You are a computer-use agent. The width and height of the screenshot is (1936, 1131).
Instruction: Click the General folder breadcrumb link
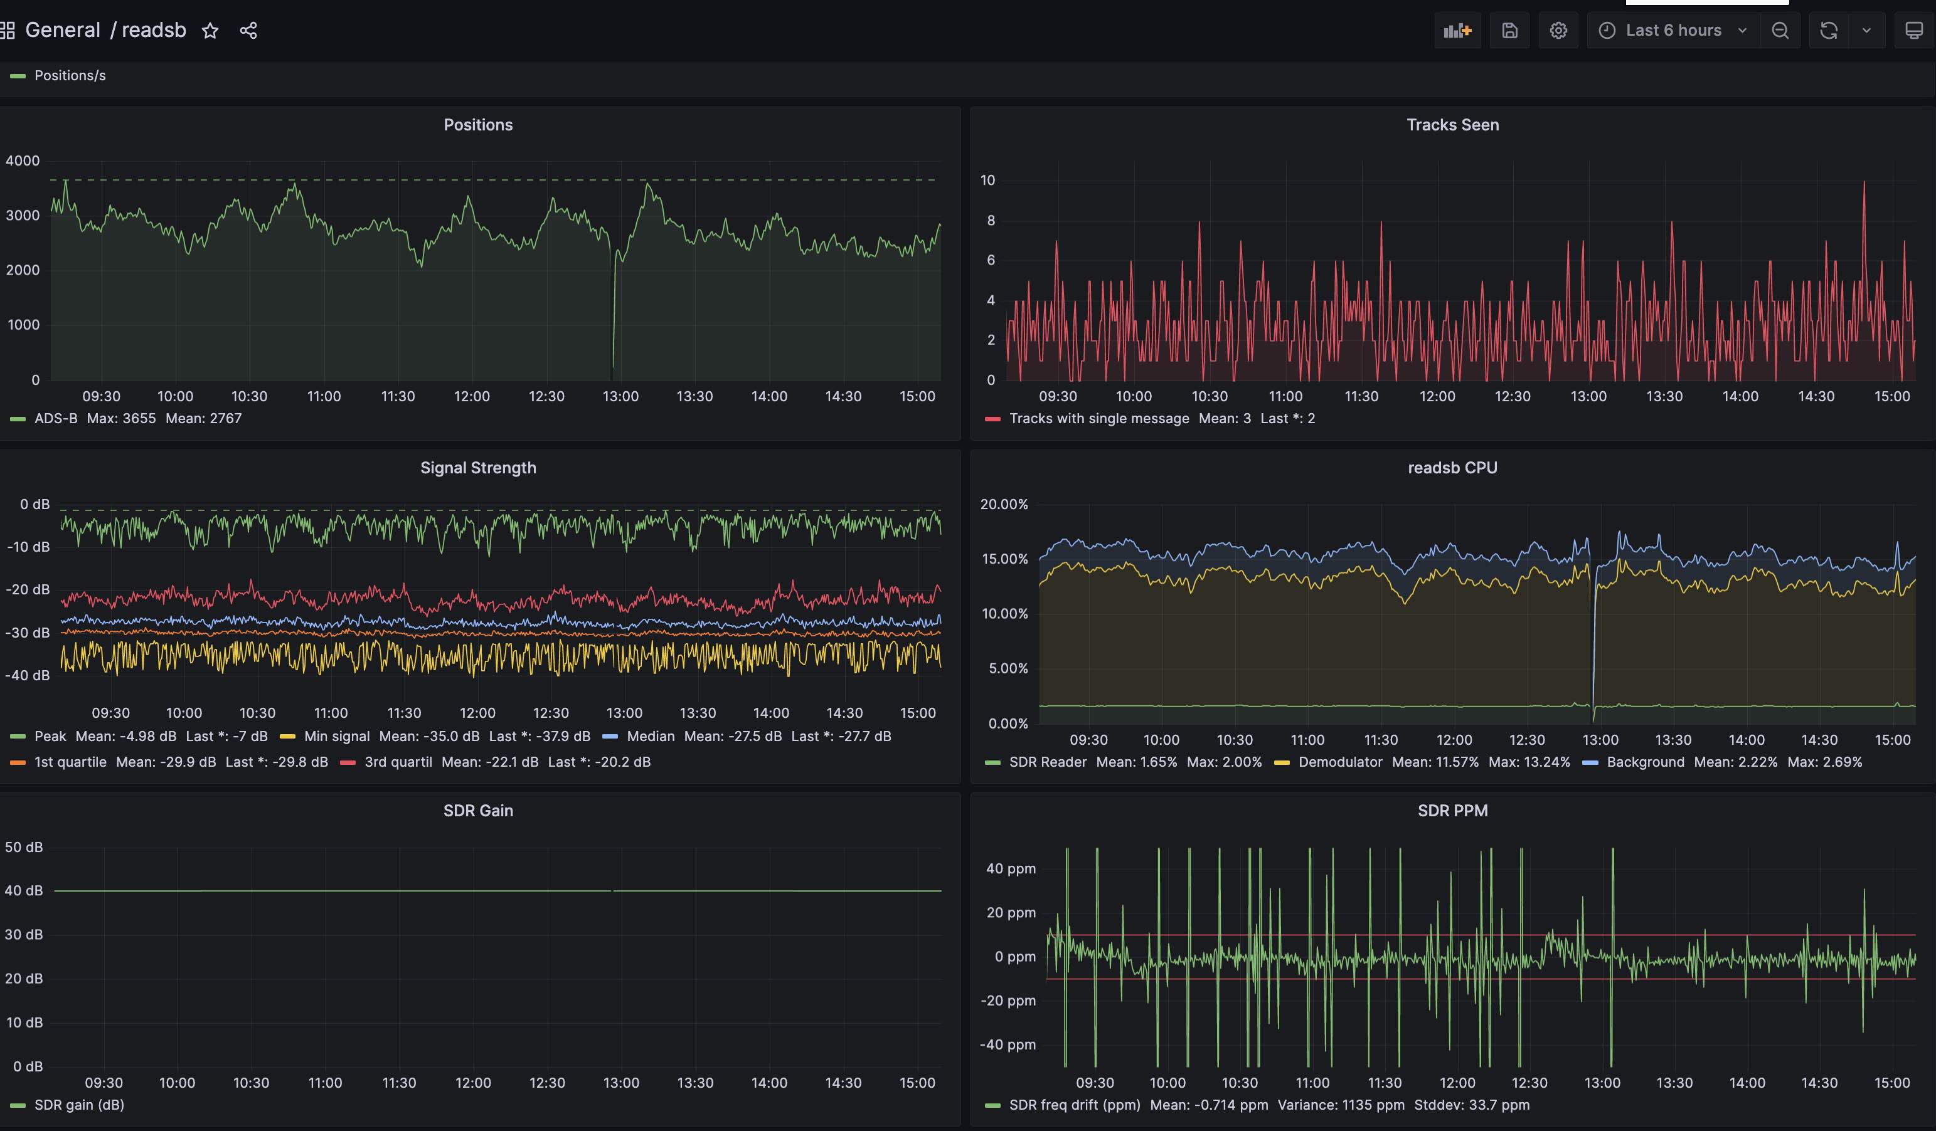(x=62, y=31)
